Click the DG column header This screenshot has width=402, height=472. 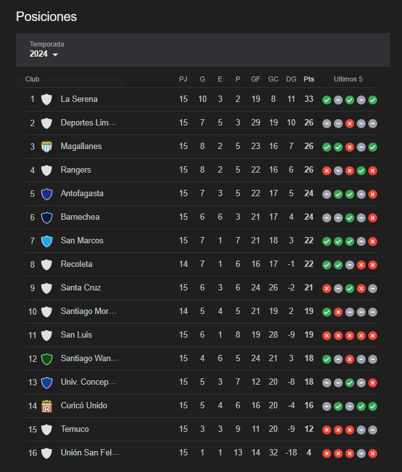click(291, 79)
